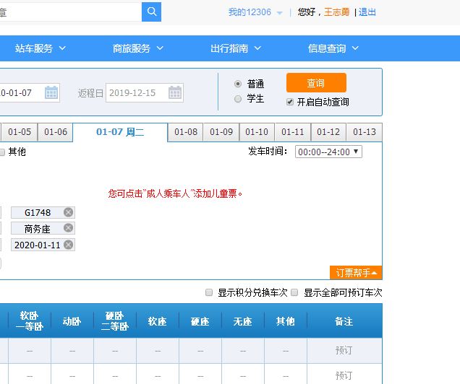Viewport: 460px width, 384px height.
Task: Switch to the 01-13 date tab
Action: pyautogui.click(x=364, y=132)
